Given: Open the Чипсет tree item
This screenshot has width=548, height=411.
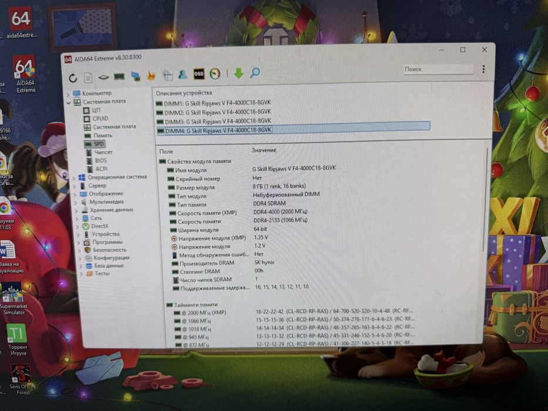Looking at the screenshot, I should coord(99,152).
